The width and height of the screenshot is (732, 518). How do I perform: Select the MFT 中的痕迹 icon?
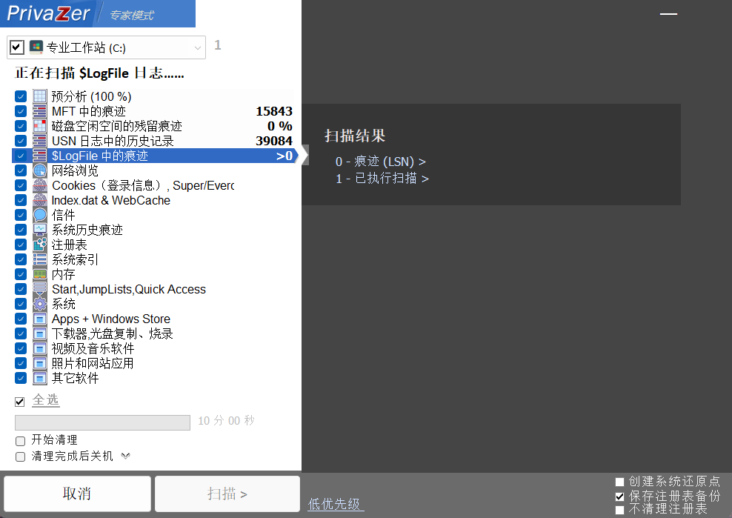39,111
